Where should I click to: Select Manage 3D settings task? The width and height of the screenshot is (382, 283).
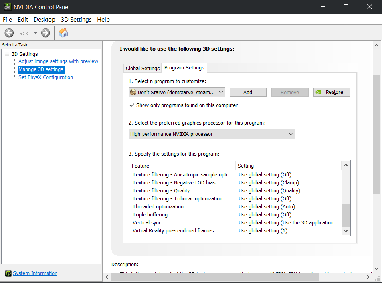click(41, 69)
